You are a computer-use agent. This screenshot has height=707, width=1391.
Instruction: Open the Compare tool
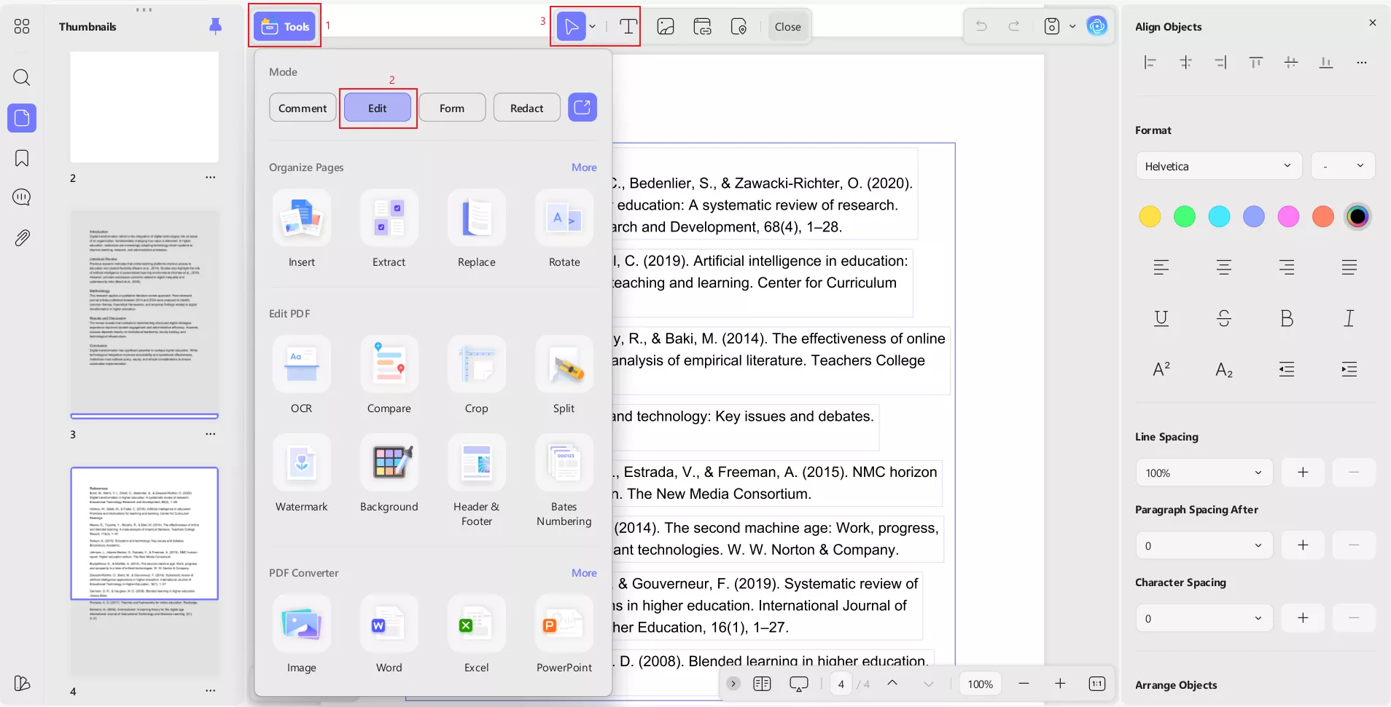[x=389, y=364]
